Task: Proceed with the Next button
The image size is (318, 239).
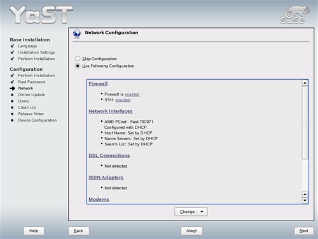Action: (x=304, y=231)
